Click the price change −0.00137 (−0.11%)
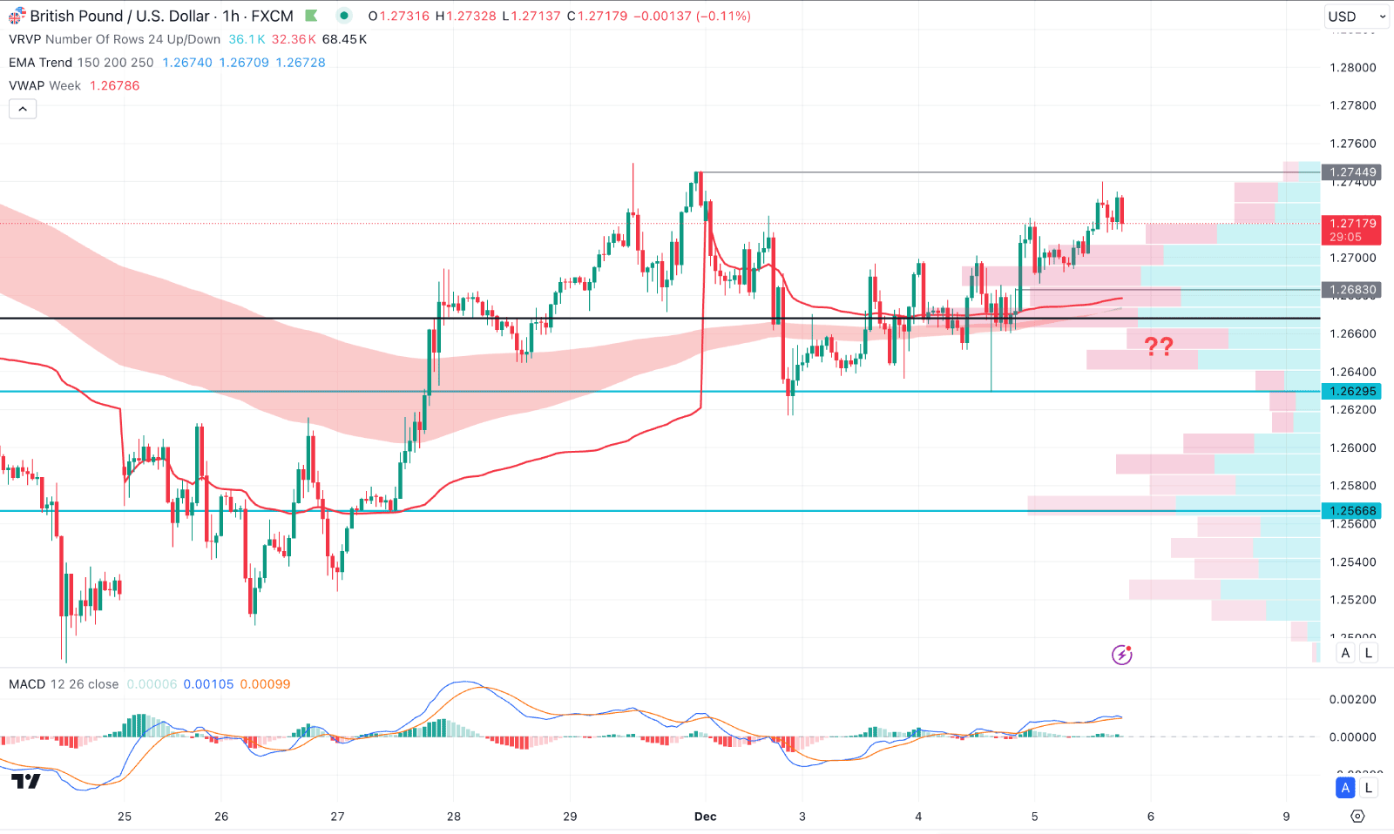Image resolution: width=1394 pixels, height=834 pixels. tap(692, 16)
